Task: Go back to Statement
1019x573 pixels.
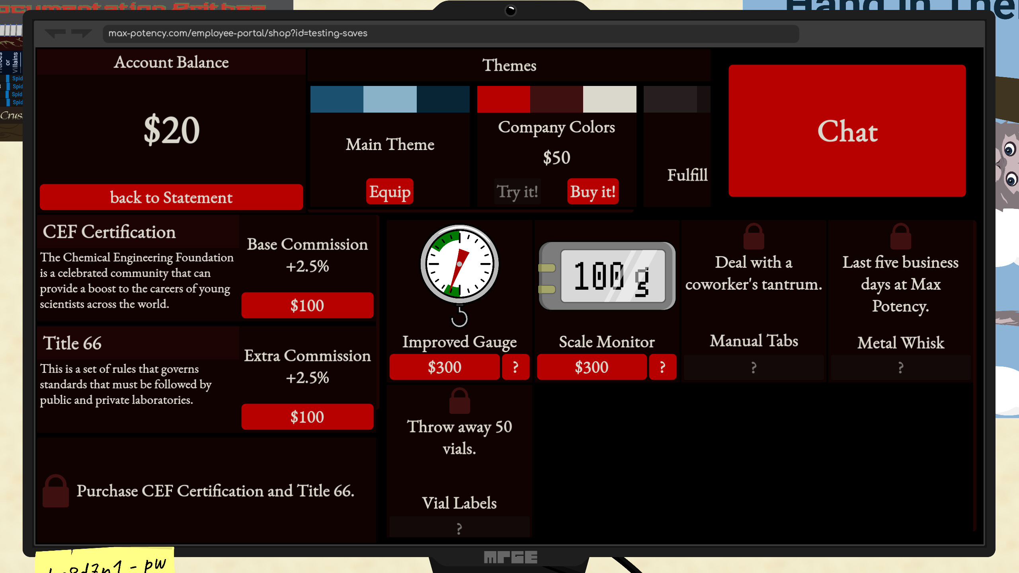Action: (171, 197)
